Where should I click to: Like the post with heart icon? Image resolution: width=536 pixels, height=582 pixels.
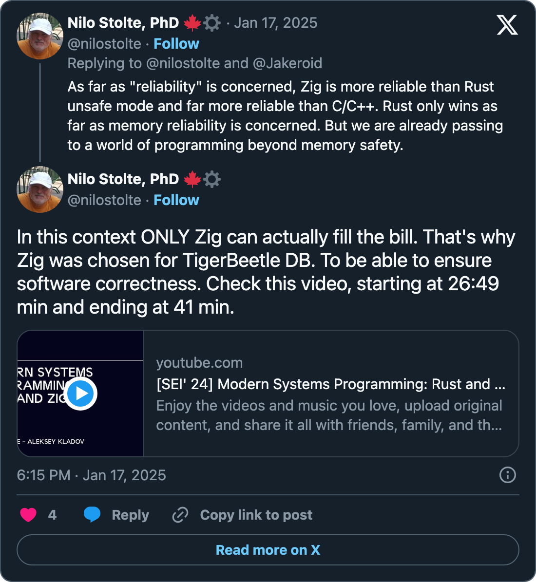pyautogui.click(x=28, y=515)
